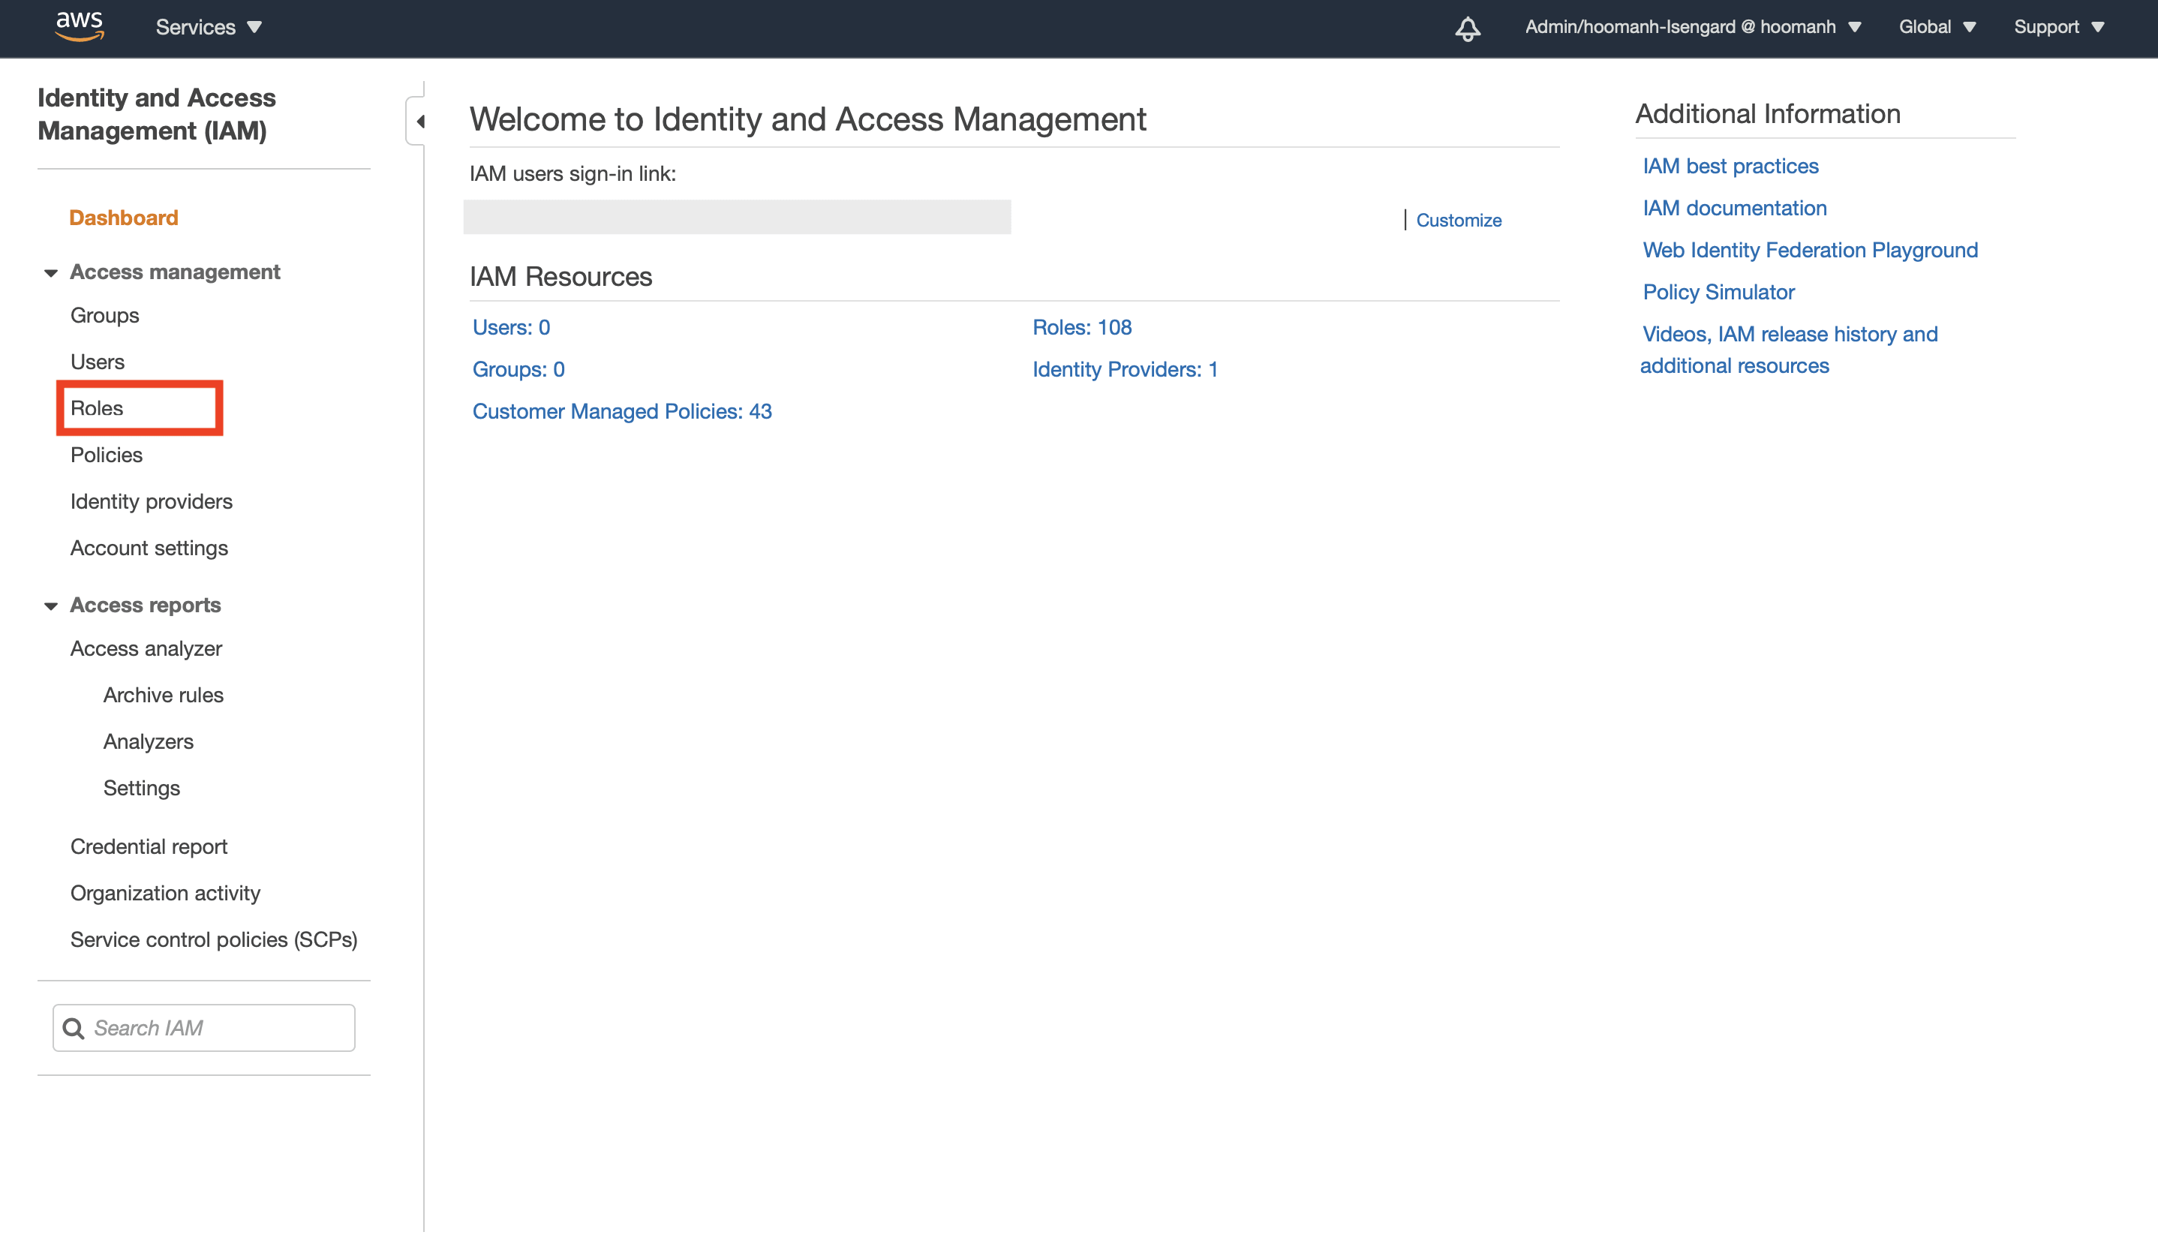2158x1235 pixels.
Task: Click the greyed sign-in link URL box
Action: 736,217
